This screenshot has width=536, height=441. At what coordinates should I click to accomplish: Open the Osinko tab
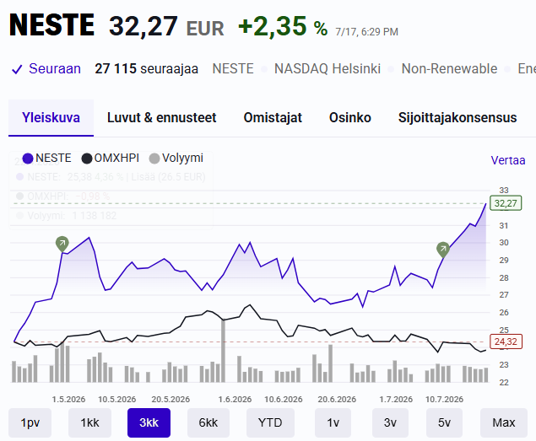(350, 117)
